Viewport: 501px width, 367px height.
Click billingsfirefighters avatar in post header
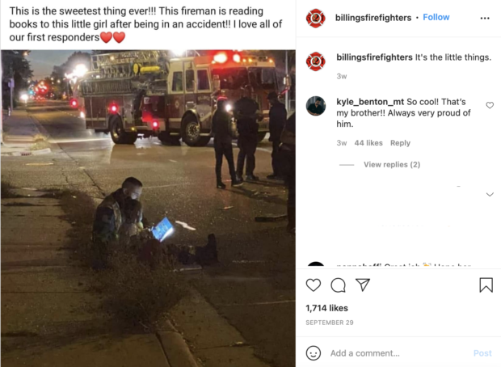point(316,19)
